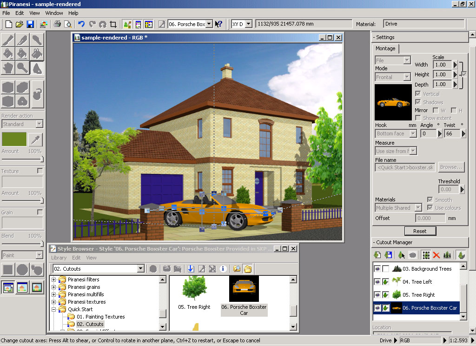Click the pencil tool in toolbox
Screen dimensions: 476x346
[22, 40]
